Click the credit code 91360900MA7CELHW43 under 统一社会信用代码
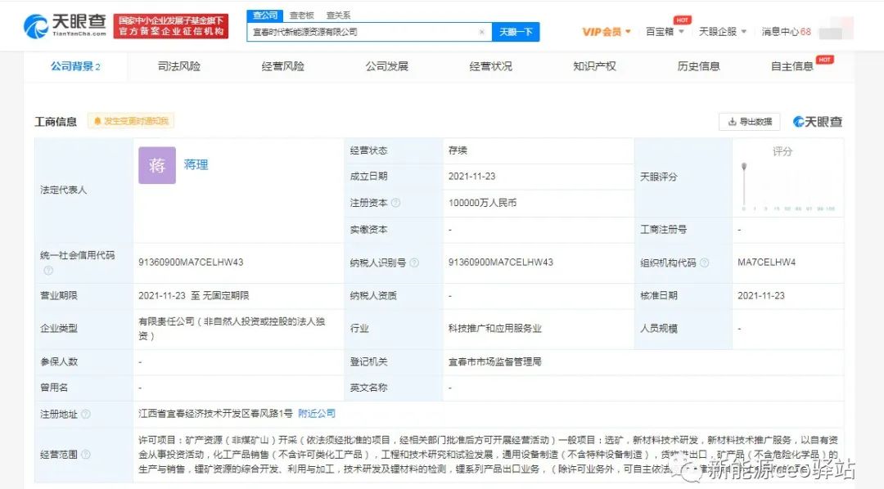The width and height of the screenshot is (884, 489). coord(191,262)
